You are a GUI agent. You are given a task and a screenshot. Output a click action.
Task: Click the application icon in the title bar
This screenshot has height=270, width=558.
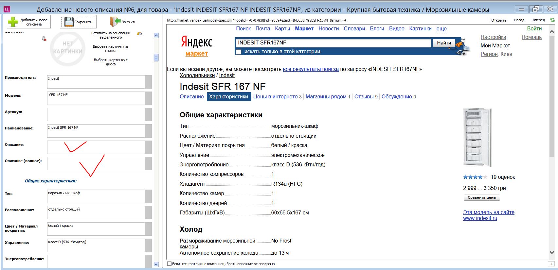coord(7,9)
